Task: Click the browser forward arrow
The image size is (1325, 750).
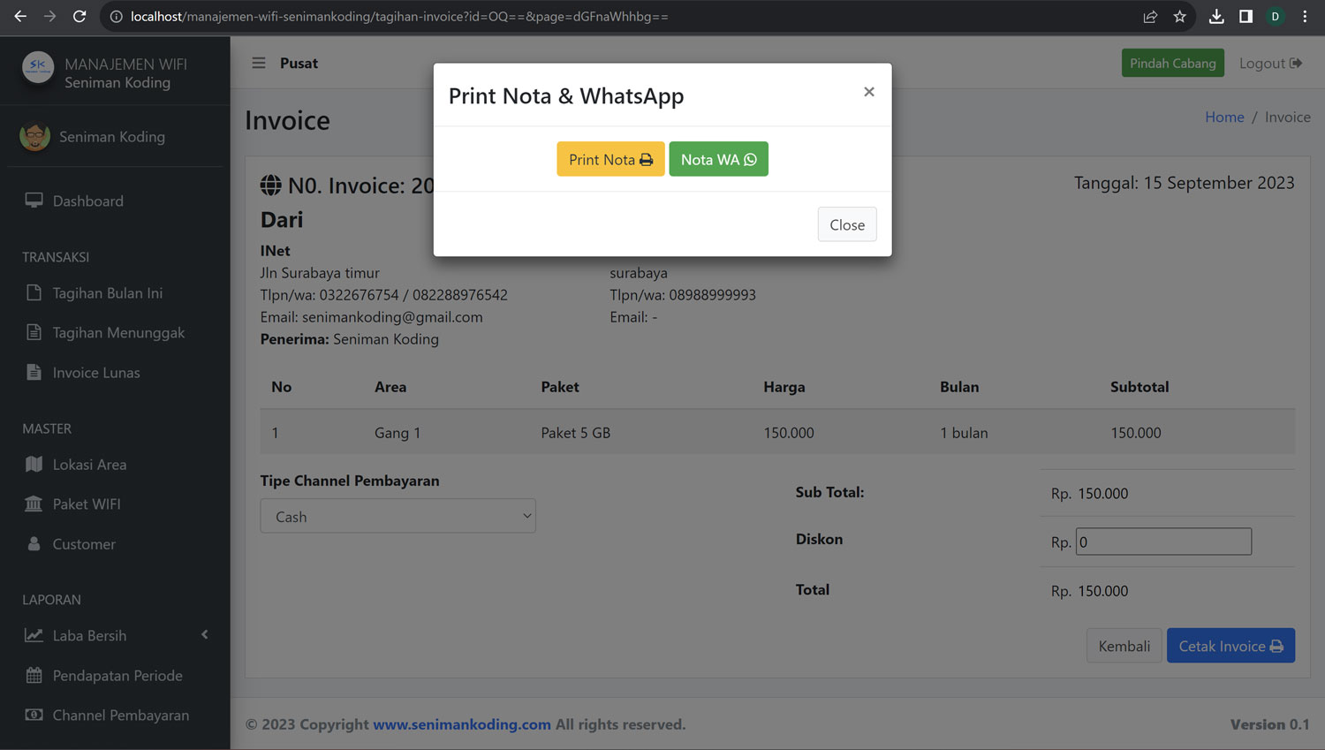Action: pos(49,16)
